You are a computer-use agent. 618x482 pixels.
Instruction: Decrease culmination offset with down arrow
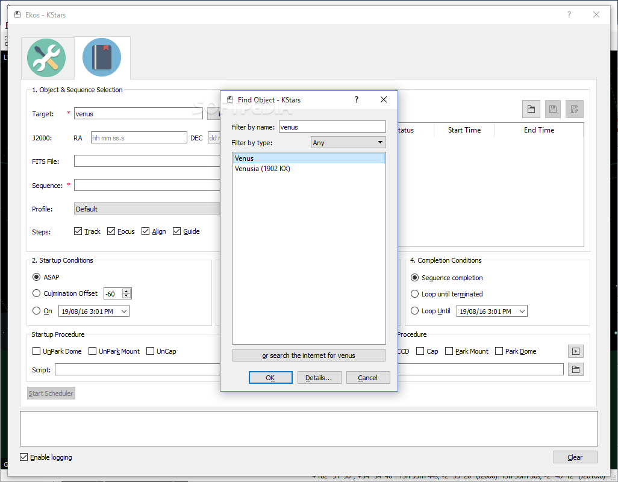[126, 296]
